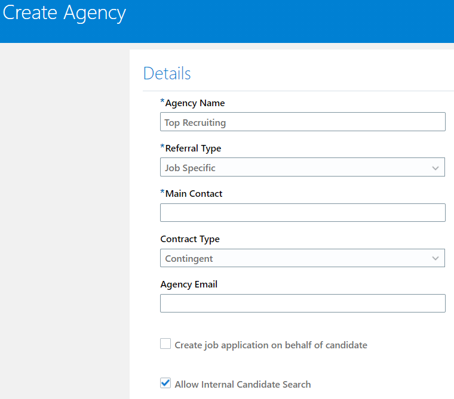
Task: Focus the Main Contact input box
Action: pyautogui.click(x=302, y=213)
